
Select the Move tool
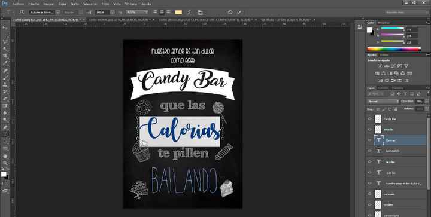[x=5, y=27]
